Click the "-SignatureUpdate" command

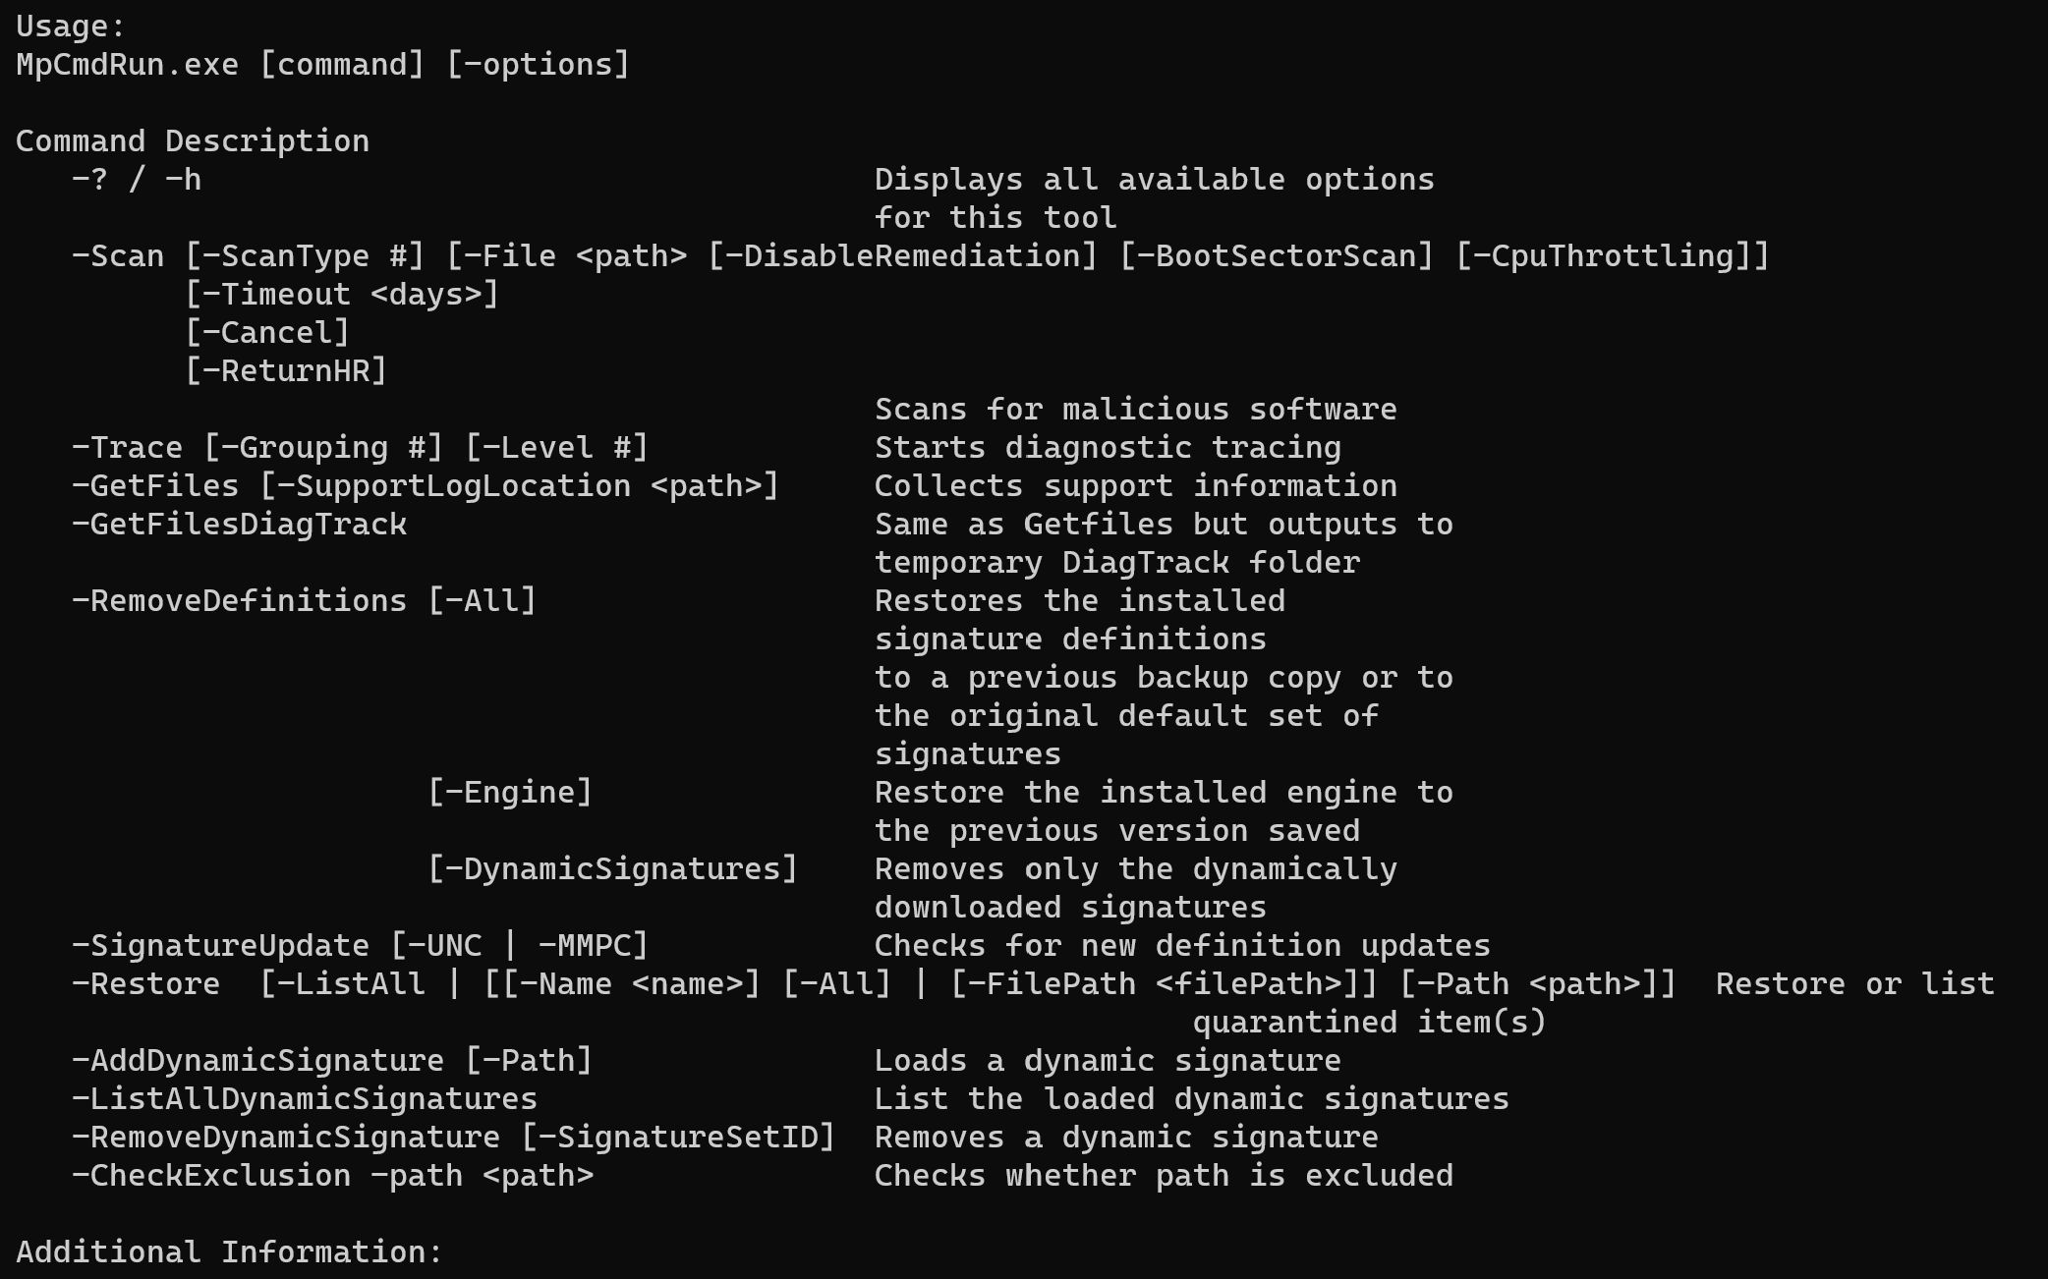pos(220,946)
